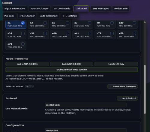
Task: Check the n3 FDD 1800 MHz band
Action: click(x=45, y=23)
